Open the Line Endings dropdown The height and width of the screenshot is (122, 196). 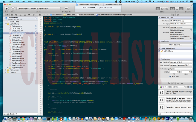coord(181,65)
